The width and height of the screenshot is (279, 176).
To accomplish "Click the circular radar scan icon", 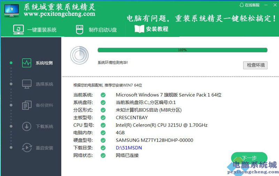I will click(80, 55).
